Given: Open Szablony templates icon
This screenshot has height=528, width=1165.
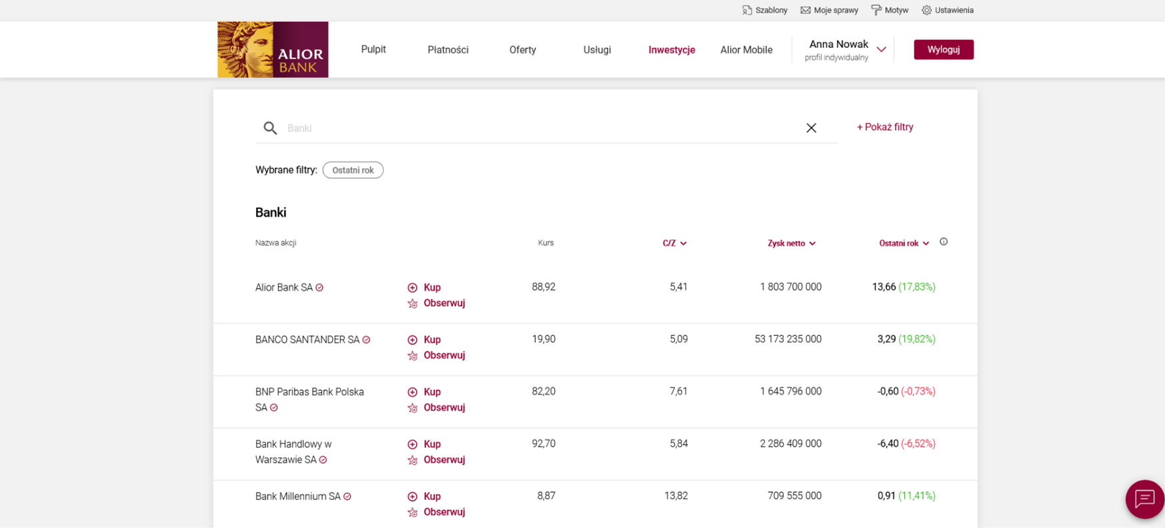Looking at the screenshot, I should tap(747, 10).
